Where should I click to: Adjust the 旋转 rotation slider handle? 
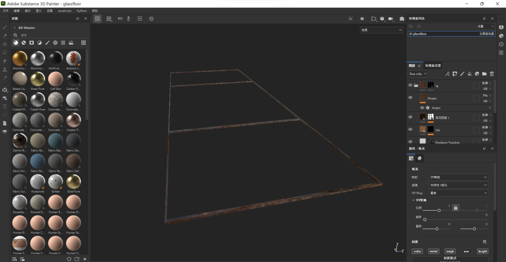coord(424,220)
